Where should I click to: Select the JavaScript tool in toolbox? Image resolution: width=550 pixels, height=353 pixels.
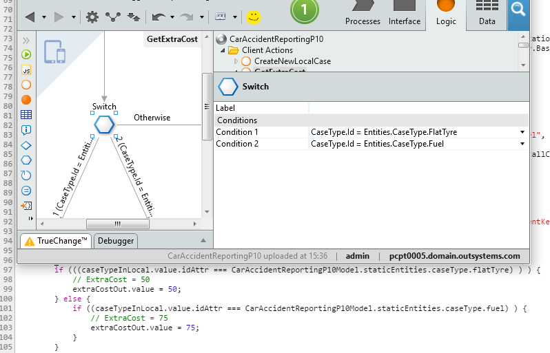(x=26, y=70)
